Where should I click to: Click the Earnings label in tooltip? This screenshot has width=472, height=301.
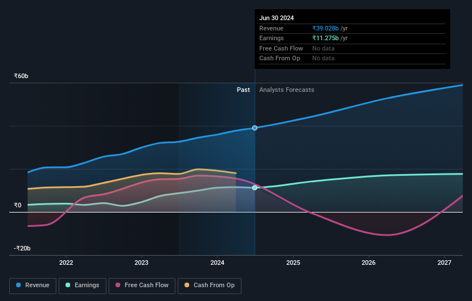[271, 38]
